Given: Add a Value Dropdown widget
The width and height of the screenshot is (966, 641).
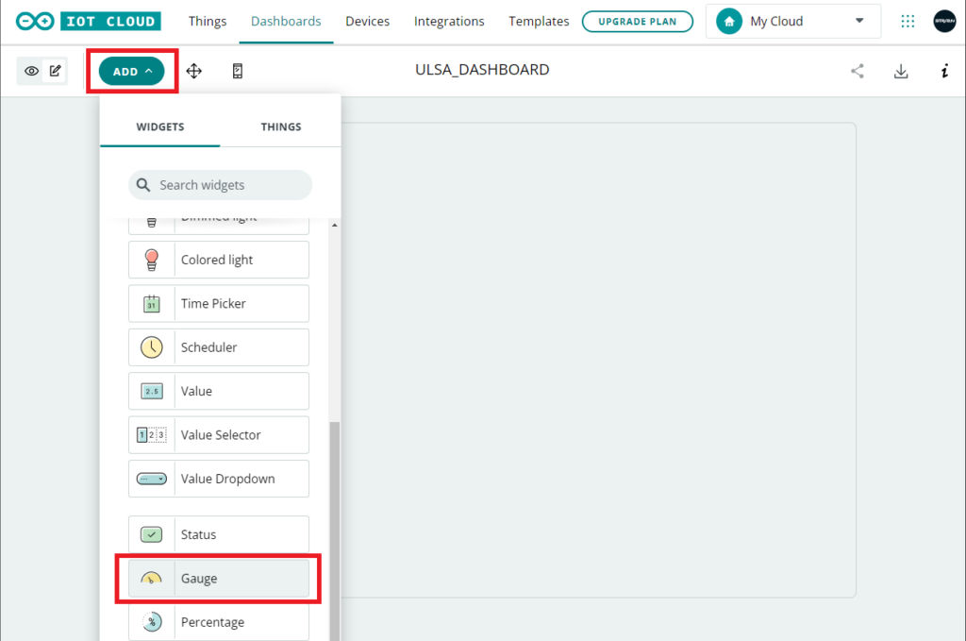Looking at the screenshot, I should [219, 479].
